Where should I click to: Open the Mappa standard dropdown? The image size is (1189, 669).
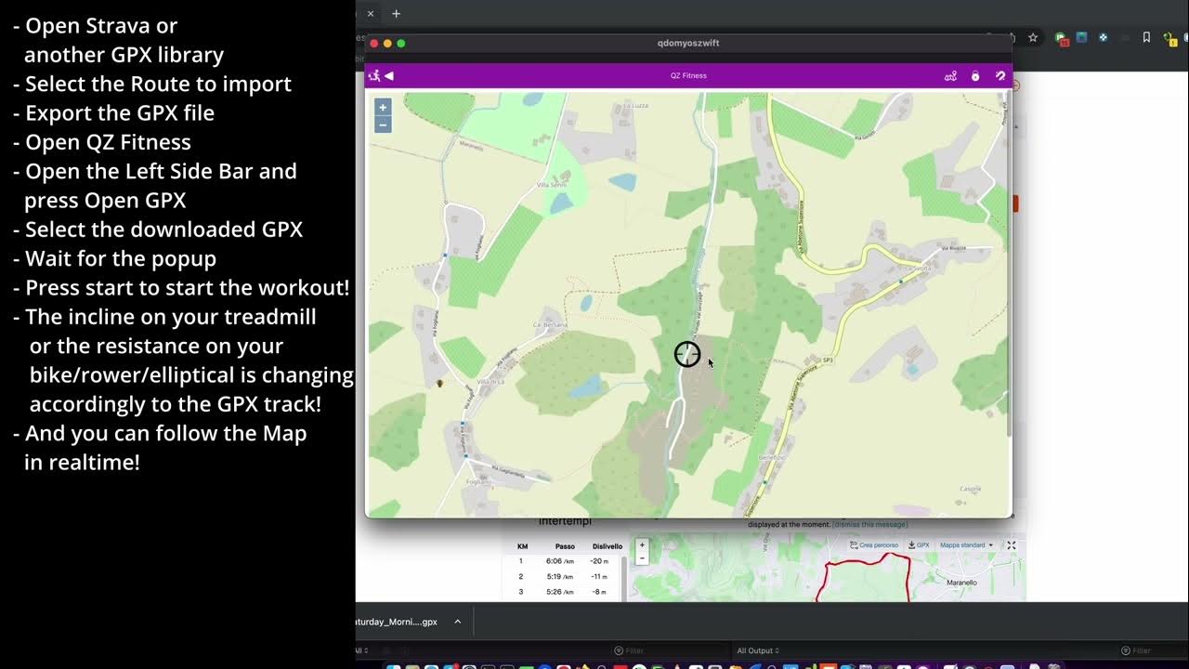(x=966, y=545)
